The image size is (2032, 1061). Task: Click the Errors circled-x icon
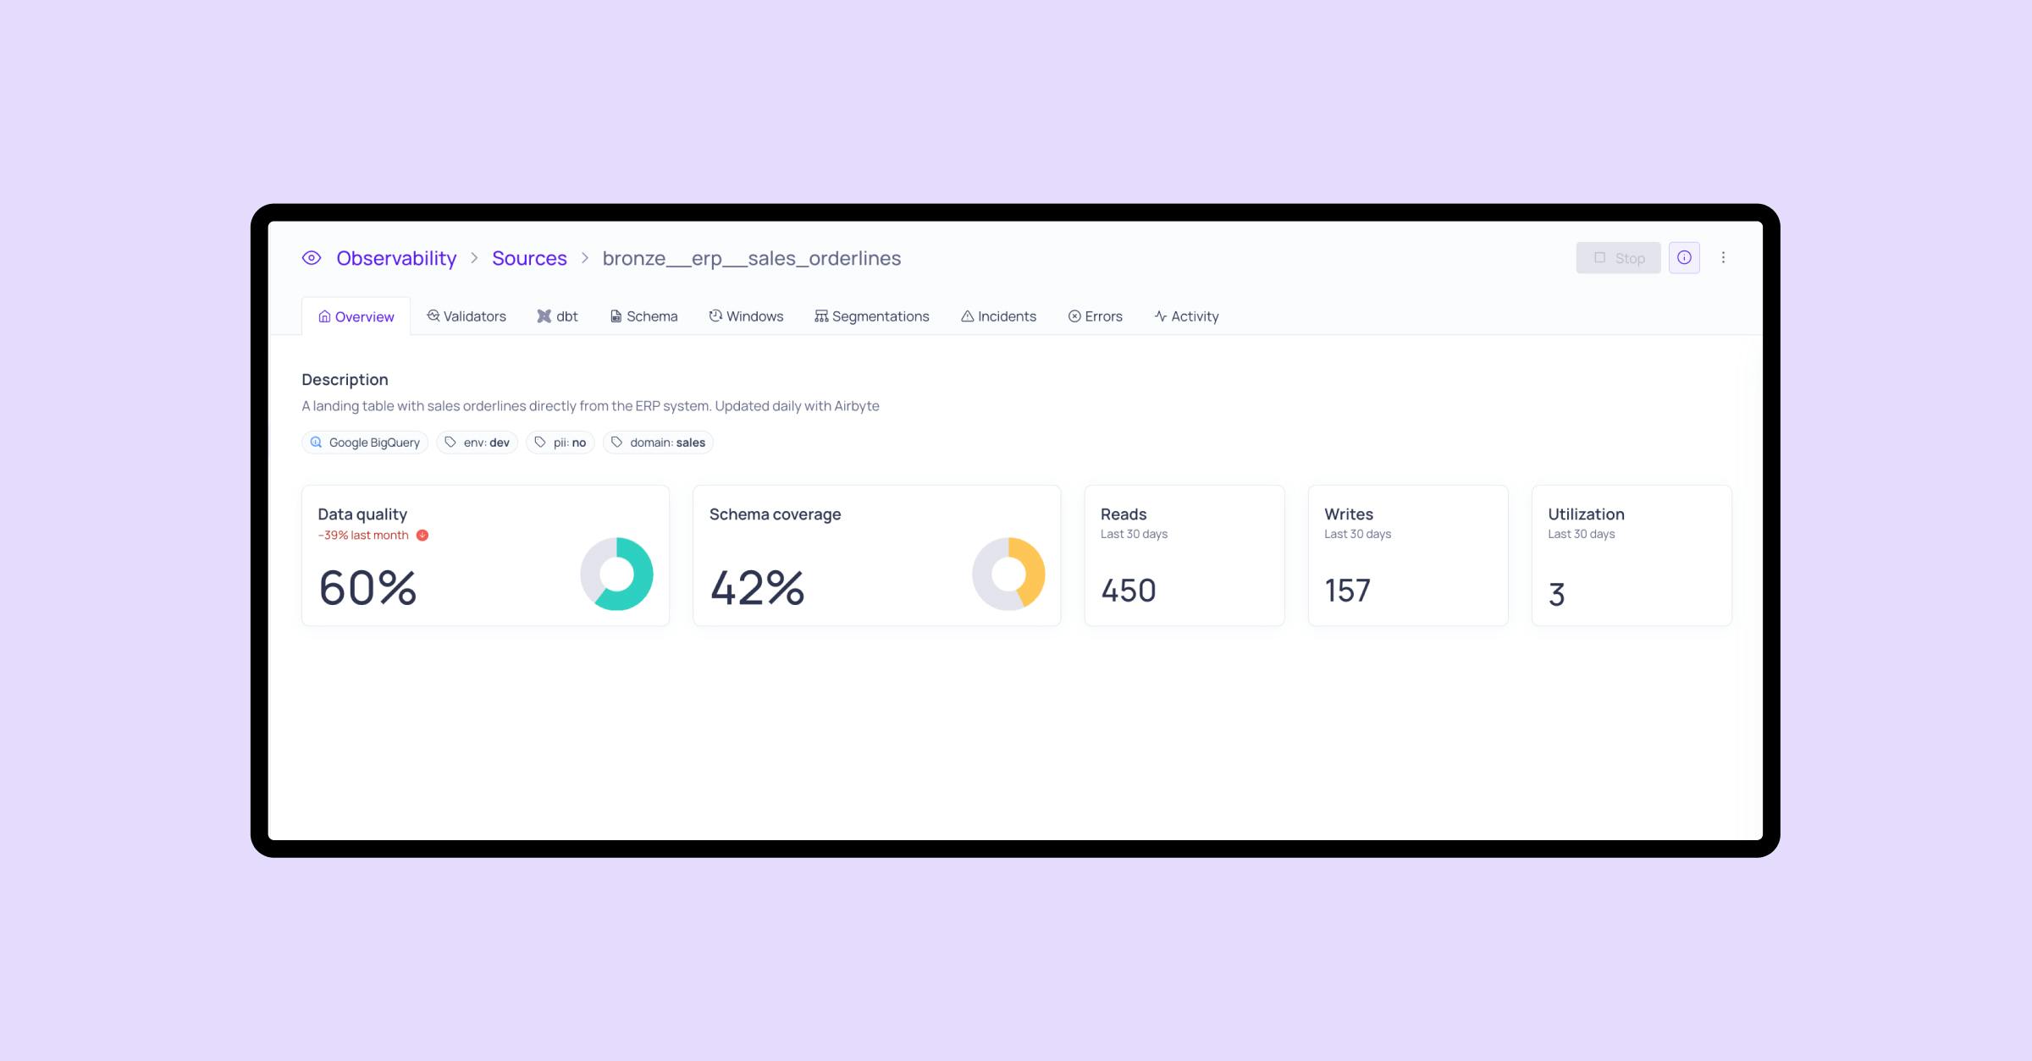tap(1074, 316)
